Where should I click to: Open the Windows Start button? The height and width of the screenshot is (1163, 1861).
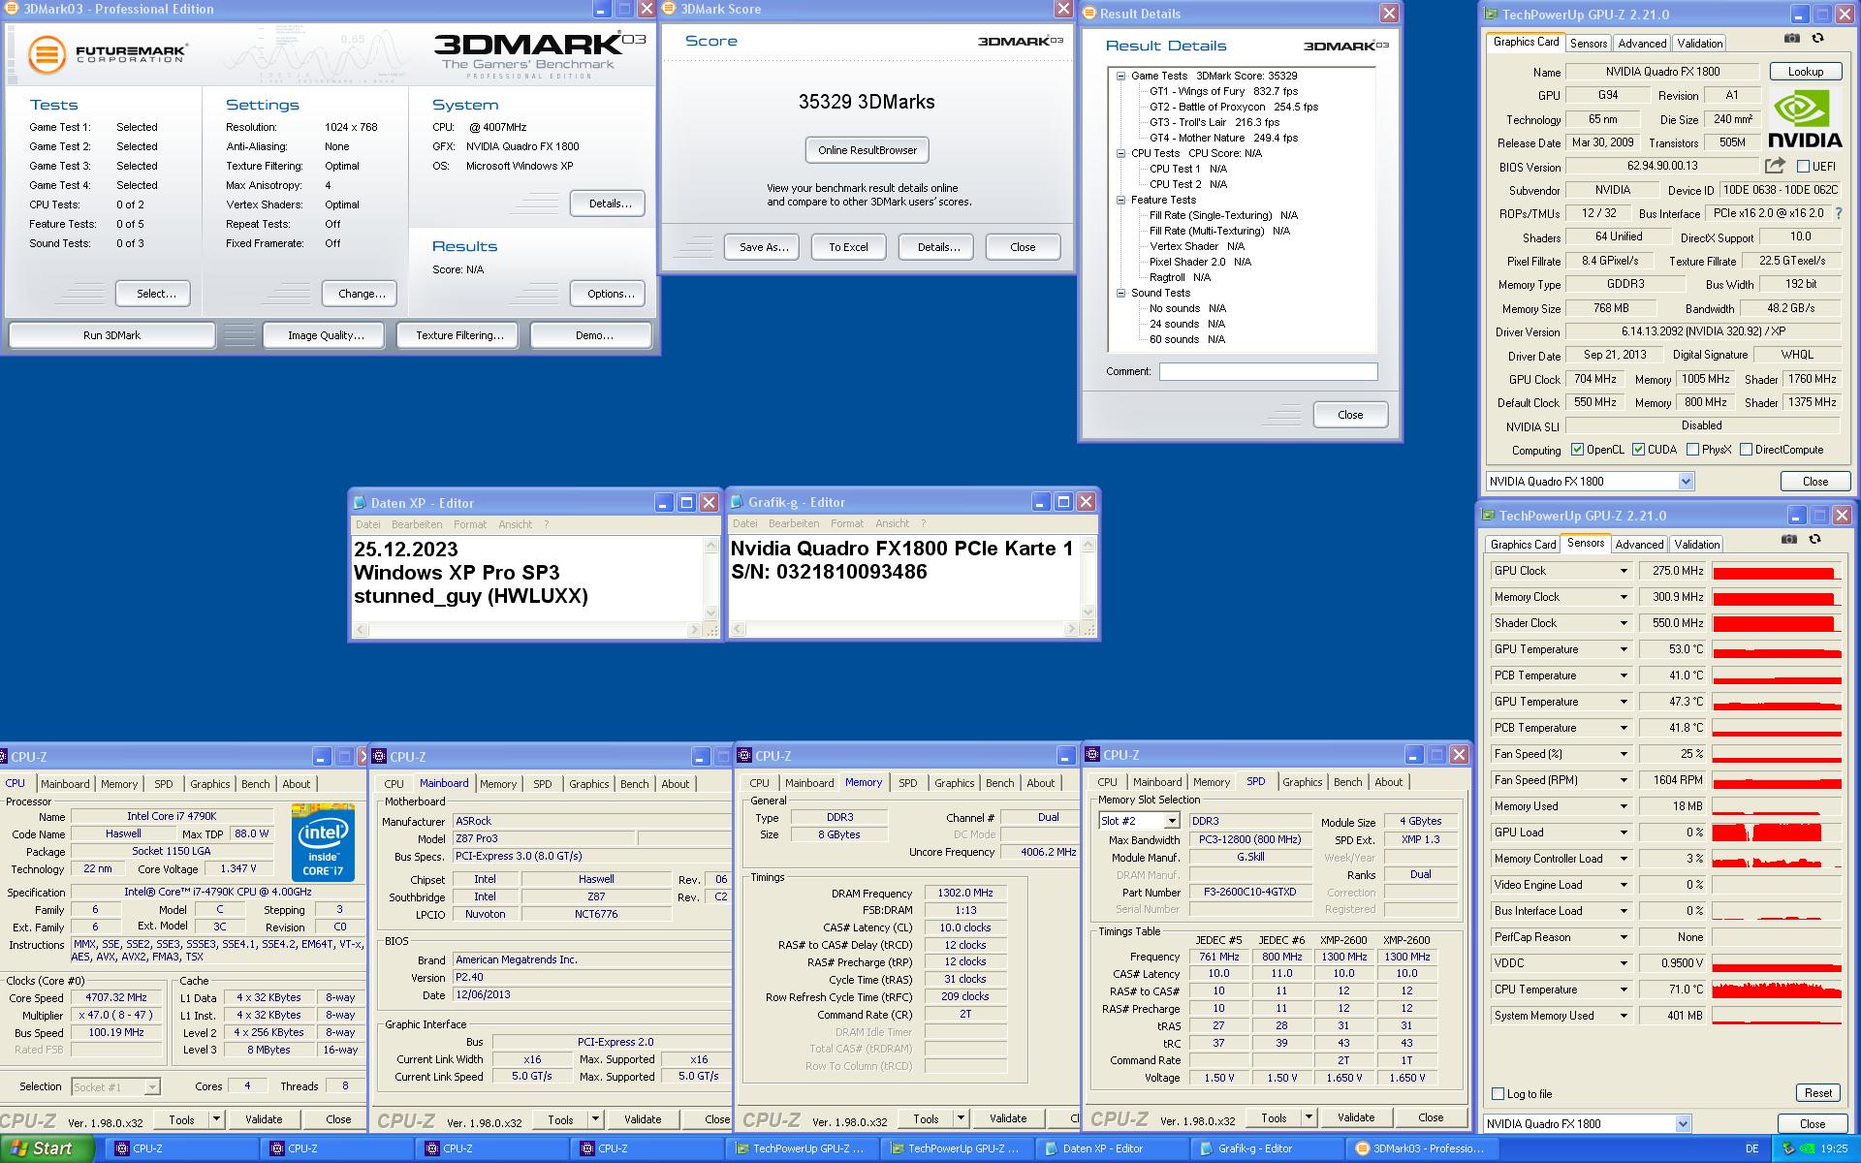[47, 1148]
